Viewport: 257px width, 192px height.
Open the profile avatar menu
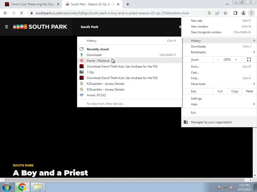243,13
